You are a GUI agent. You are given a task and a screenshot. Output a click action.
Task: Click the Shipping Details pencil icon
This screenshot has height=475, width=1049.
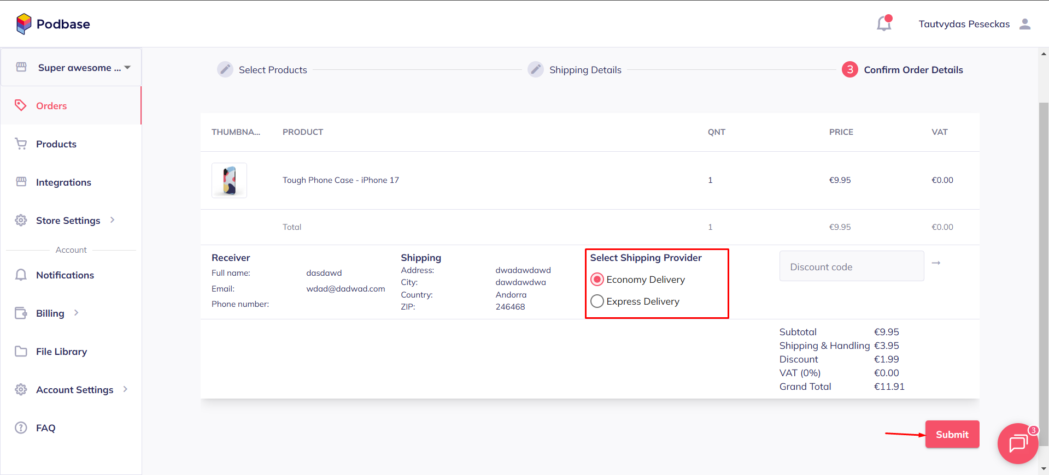point(536,69)
